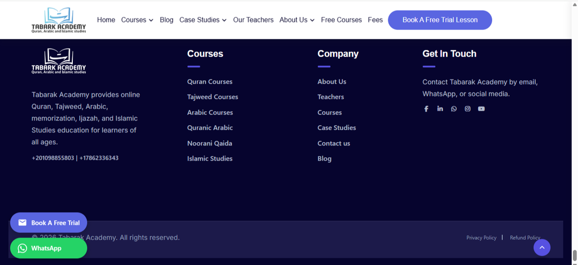Screen dimensions: 578x265
Task: Open Islamic Studies footer link
Action: pos(210,158)
